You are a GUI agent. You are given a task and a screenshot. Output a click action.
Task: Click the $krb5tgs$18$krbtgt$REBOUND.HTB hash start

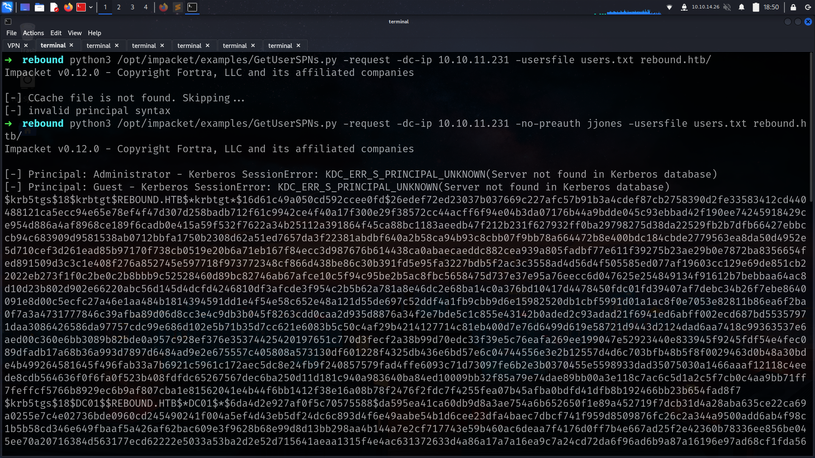coord(93,200)
